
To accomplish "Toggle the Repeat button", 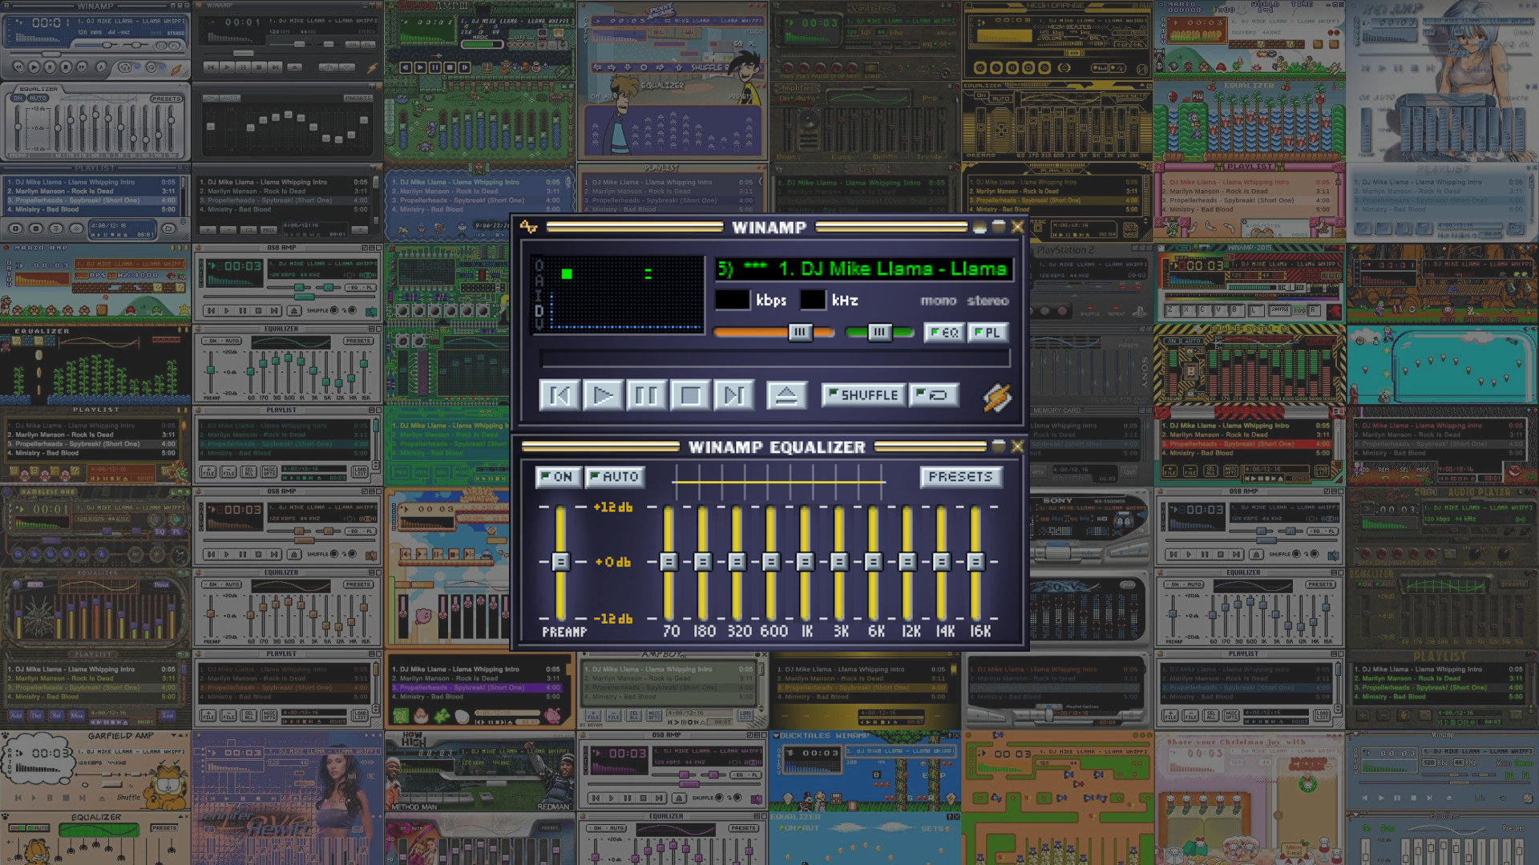I will pos(934,395).
